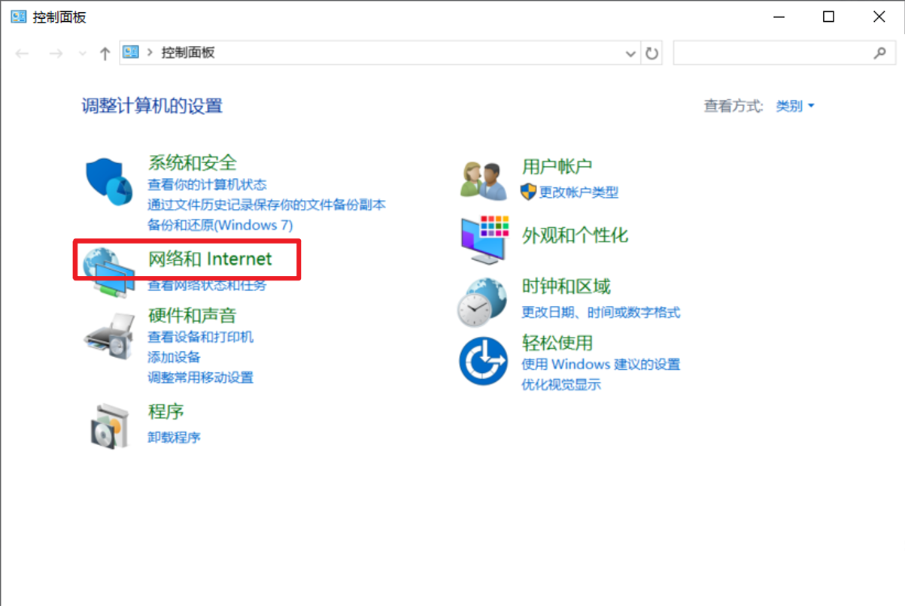This screenshot has width=905, height=606.
Task: Open 更改日期、时间或数字格式 link
Action: [601, 312]
